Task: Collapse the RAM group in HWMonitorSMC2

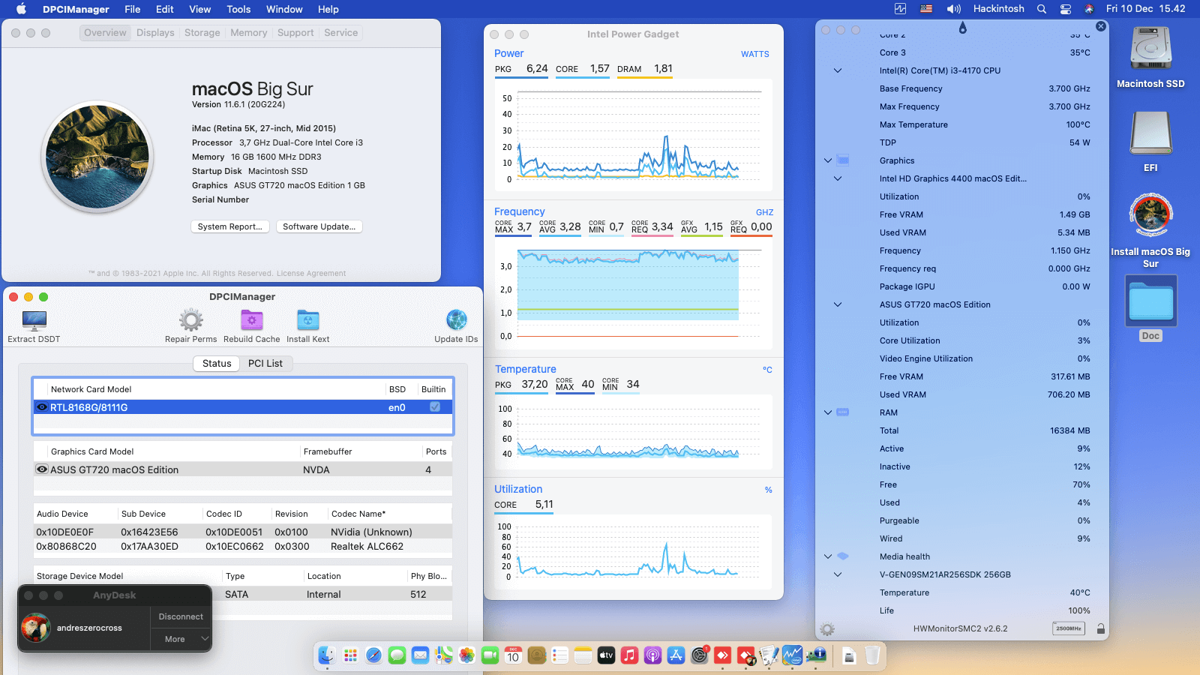Action: point(828,412)
